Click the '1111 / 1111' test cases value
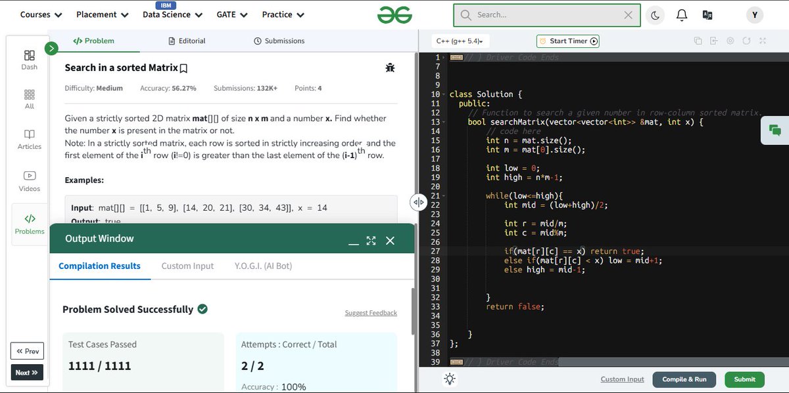The image size is (789, 393). (x=99, y=365)
